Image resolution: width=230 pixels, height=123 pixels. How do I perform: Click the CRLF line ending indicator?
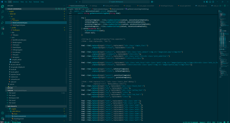point(214,122)
